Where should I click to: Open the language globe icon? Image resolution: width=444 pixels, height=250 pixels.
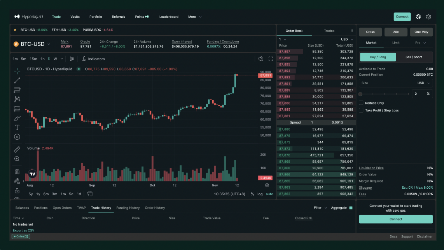[418, 17]
